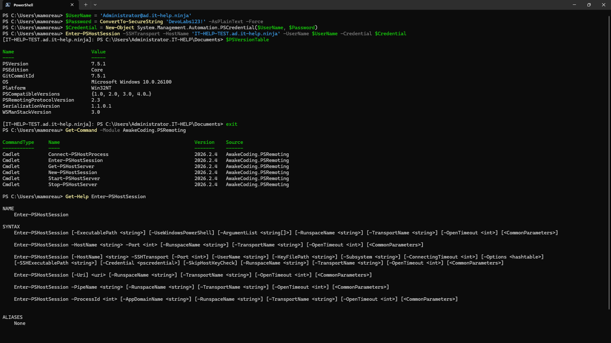This screenshot has width=611, height=343.
Task: Click the PowerShell icon in the tab
Action: click(7, 5)
